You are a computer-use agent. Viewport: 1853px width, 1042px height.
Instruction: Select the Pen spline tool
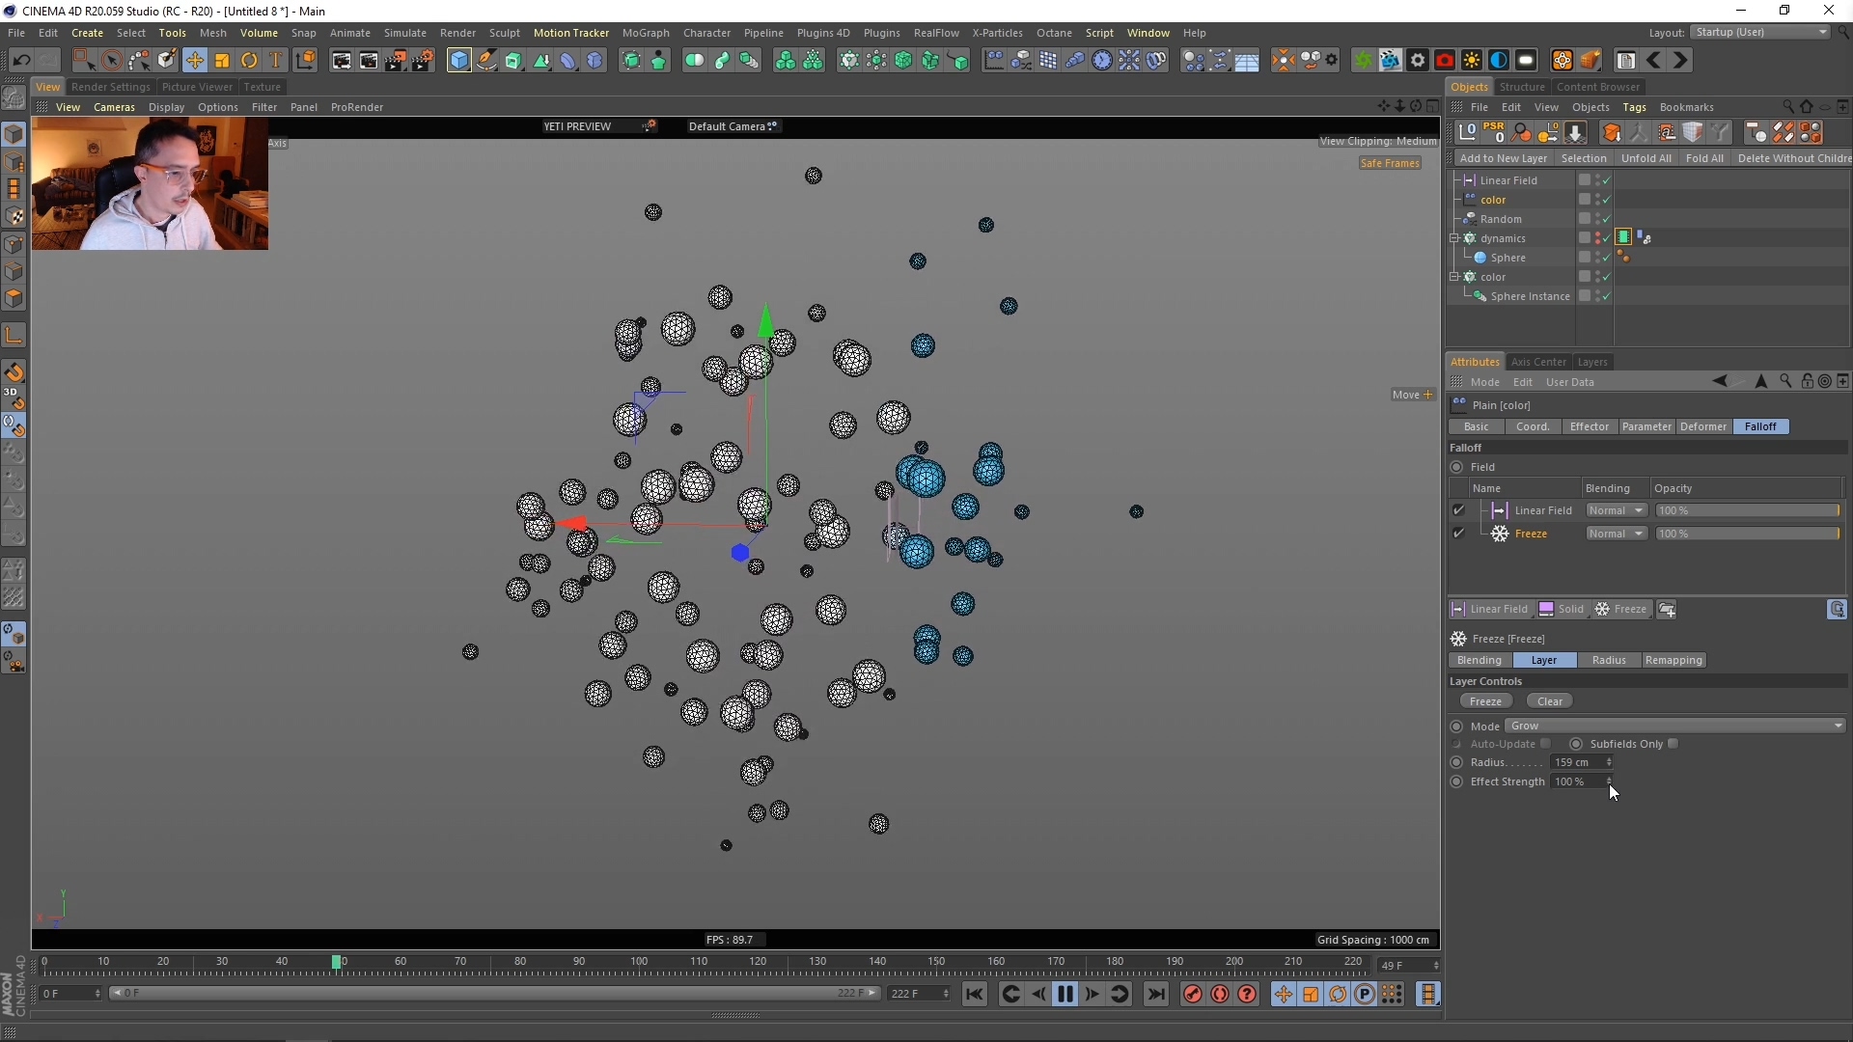(x=486, y=60)
